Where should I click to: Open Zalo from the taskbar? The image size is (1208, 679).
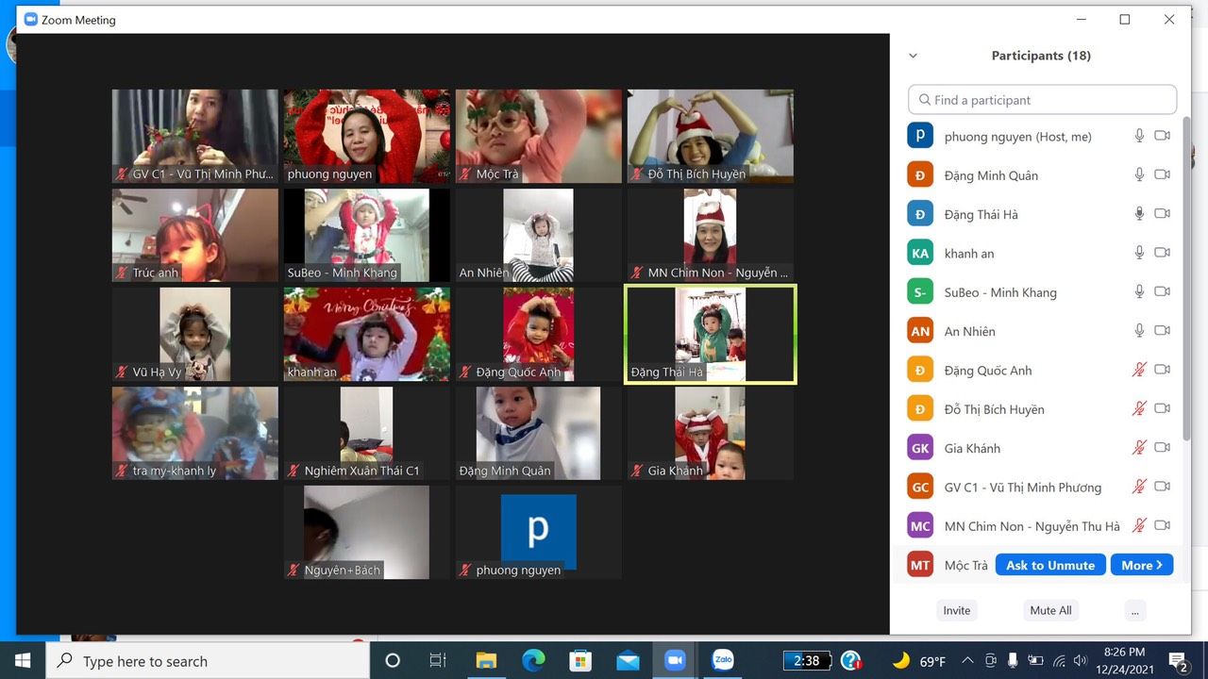pyautogui.click(x=723, y=660)
